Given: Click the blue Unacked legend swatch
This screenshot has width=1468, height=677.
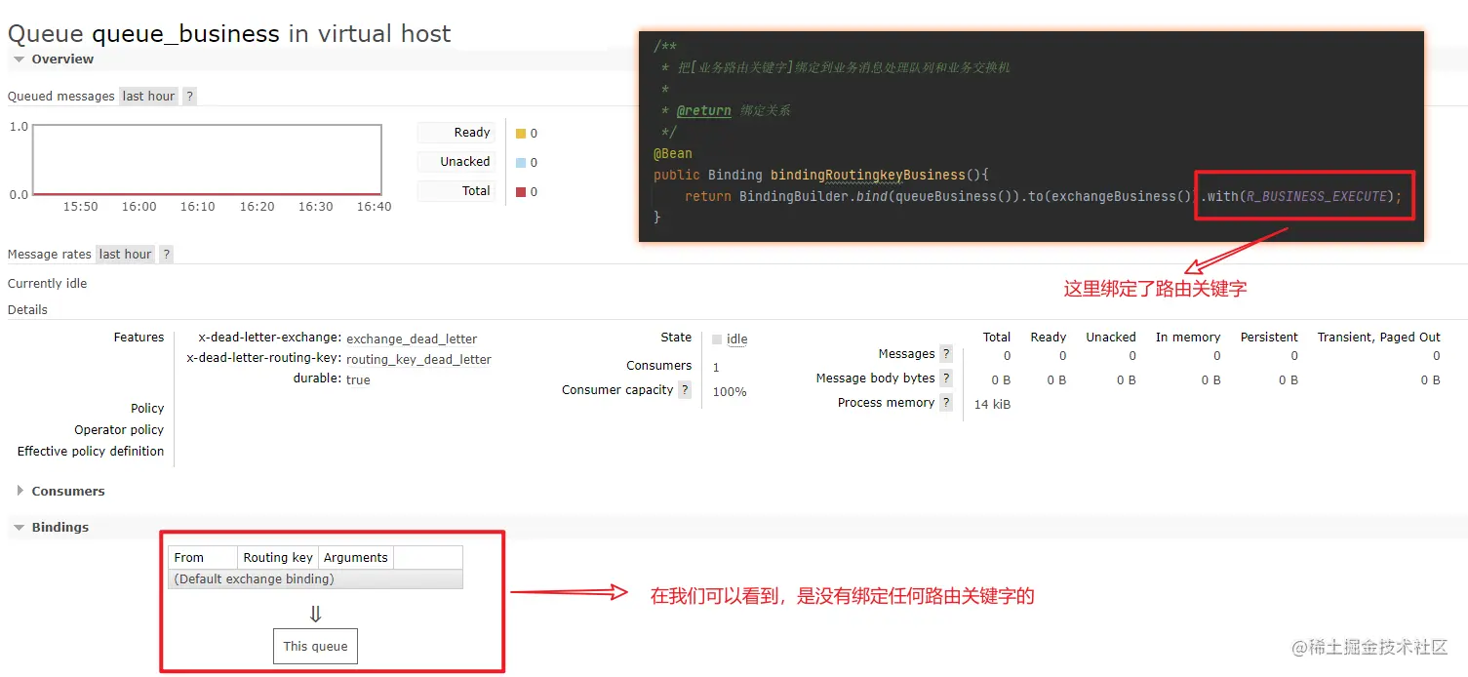Looking at the screenshot, I should click(x=521, y=163).
